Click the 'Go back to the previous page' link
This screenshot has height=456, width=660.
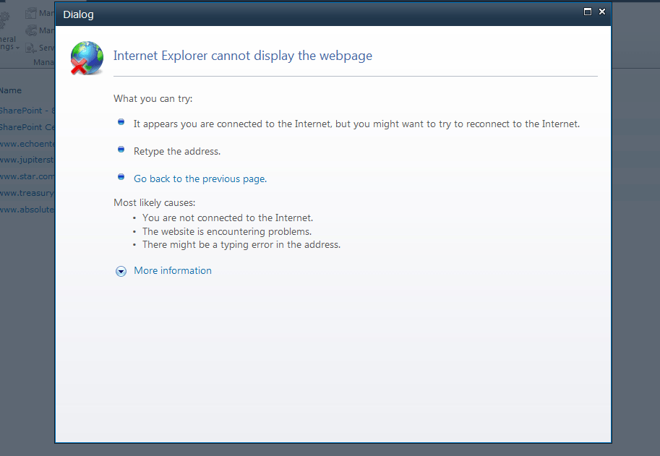(200, 178)
